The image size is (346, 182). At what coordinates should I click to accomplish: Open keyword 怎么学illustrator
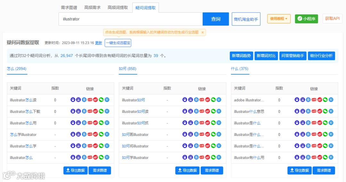pyautogui.click(x=23, y=135)
